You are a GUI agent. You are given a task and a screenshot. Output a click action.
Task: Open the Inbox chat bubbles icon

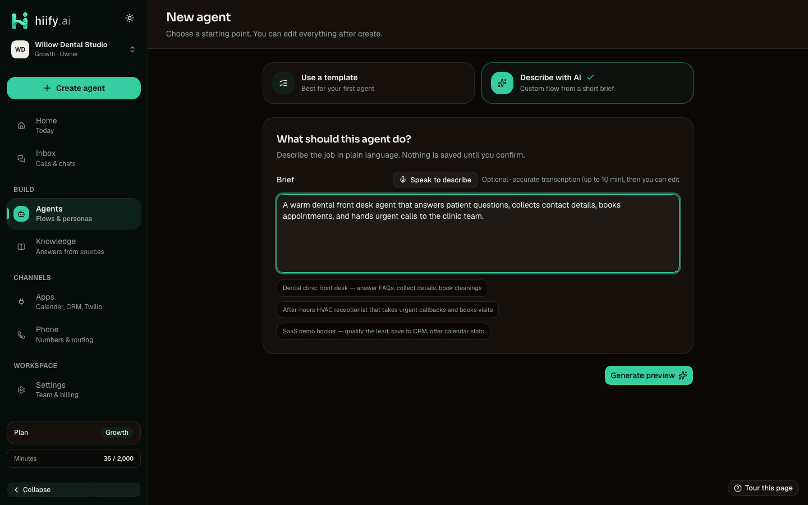(x=21, y=159)
